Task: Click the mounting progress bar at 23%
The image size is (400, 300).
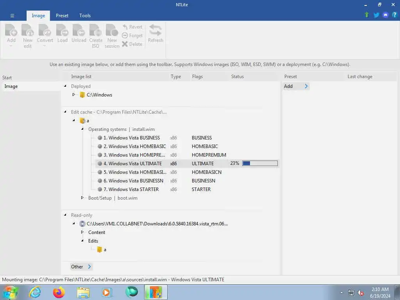Action: point(260,163)
